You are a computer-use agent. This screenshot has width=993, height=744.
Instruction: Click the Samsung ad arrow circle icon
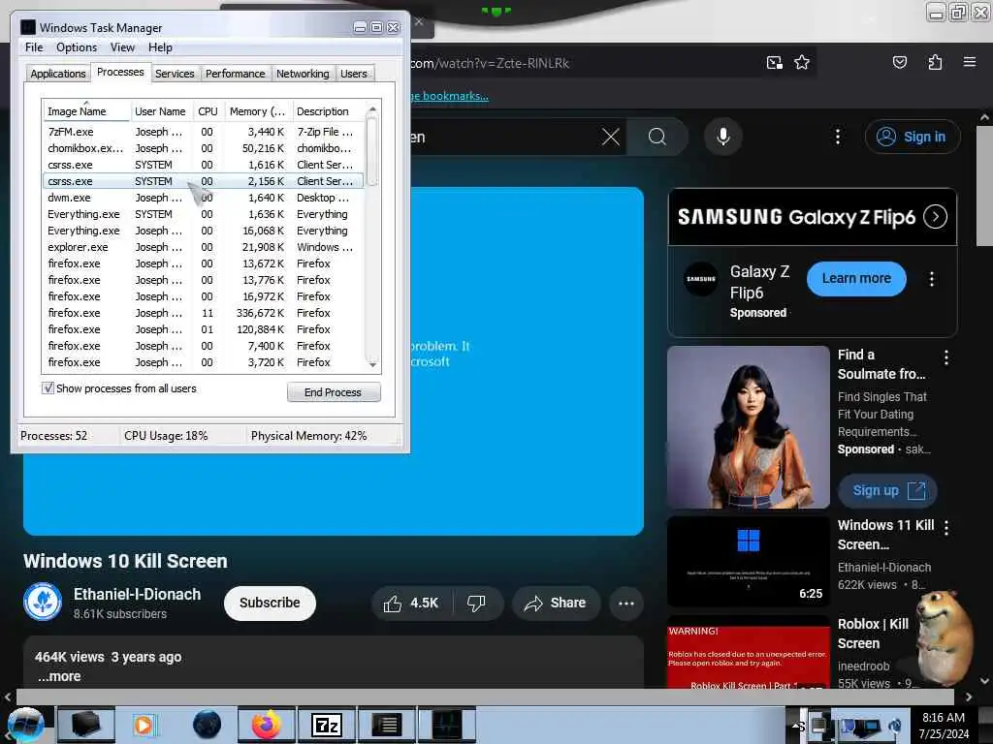point(935,217)
